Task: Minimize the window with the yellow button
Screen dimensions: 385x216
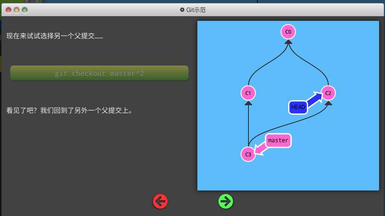Action: click(x=17, y=10)
